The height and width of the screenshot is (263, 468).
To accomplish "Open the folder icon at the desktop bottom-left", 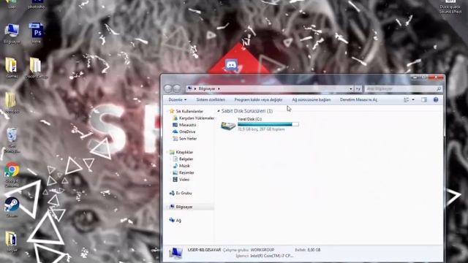I will tap(12, 242).
